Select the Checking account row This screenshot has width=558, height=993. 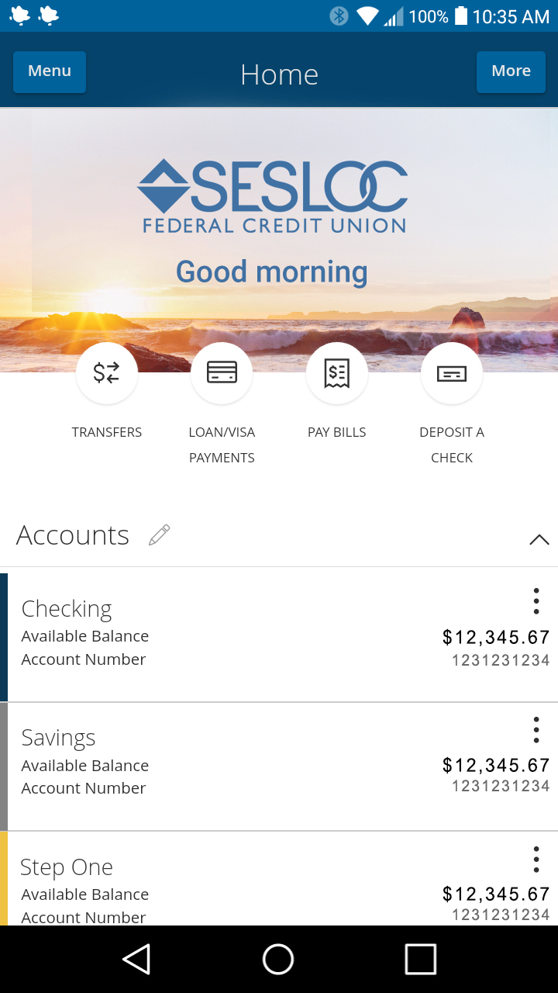coord(232,635)
